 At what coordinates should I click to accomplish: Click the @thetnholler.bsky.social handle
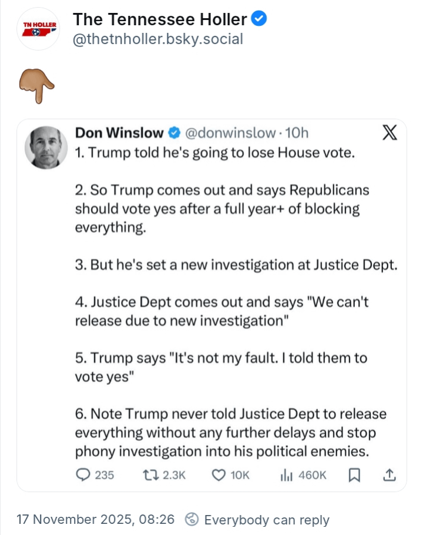[x=157, y=39]
